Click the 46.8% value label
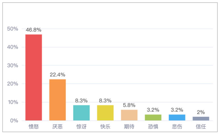This screenshot has width=220, height=135. [x=34, y=30]
